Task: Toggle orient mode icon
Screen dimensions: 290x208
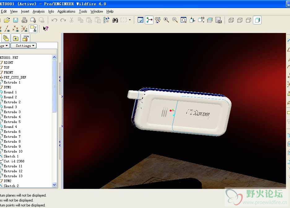Action: point(158,20)
